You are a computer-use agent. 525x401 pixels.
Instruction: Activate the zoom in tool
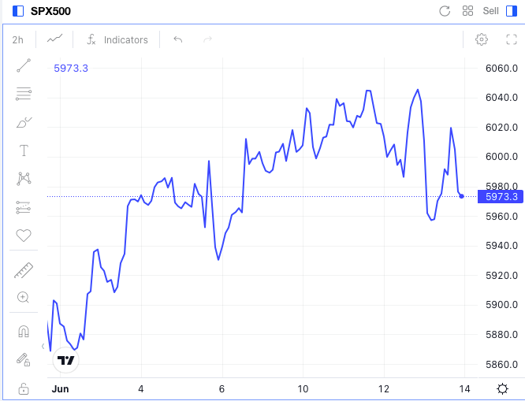tap(23, 297)
